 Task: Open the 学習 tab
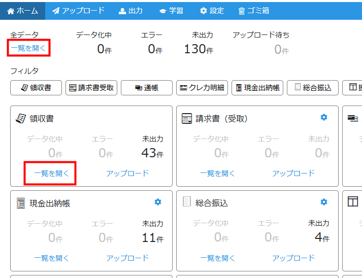coord(171,11)
